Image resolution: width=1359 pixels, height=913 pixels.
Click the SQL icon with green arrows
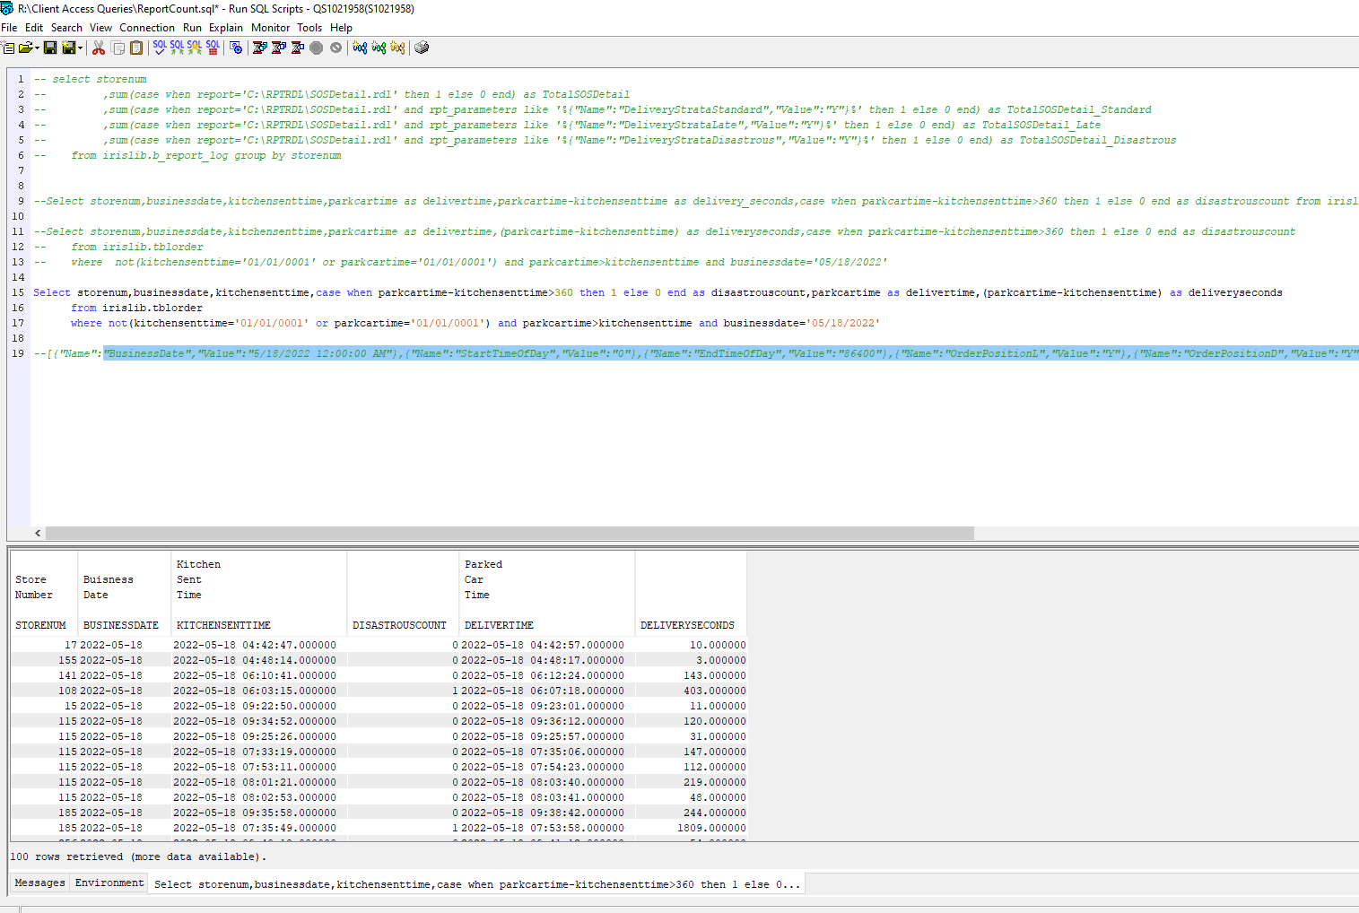(177, 48)
